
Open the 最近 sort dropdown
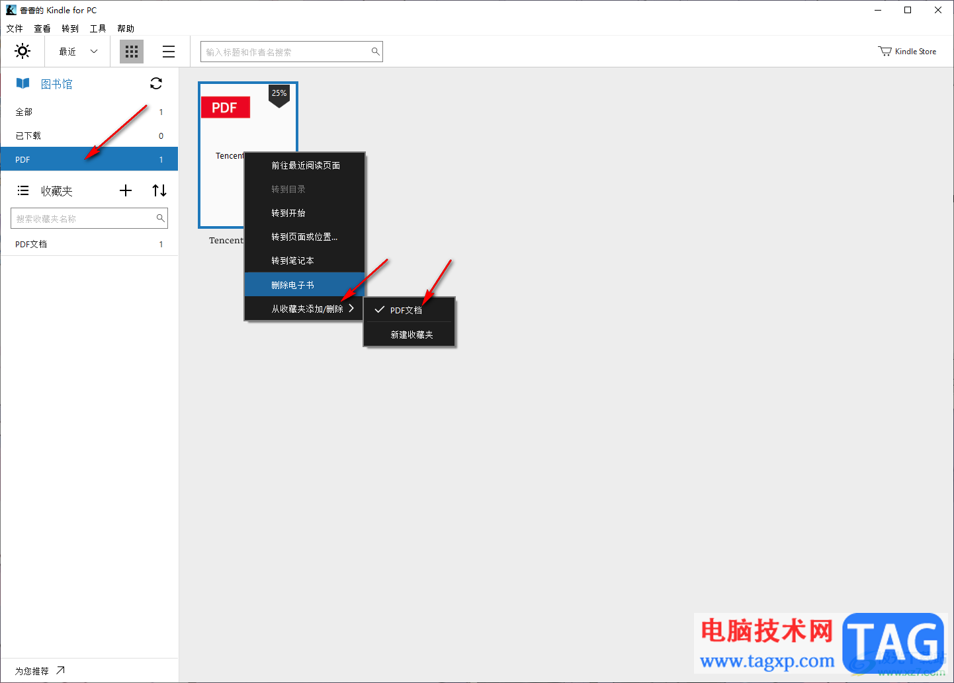(78, 52)
